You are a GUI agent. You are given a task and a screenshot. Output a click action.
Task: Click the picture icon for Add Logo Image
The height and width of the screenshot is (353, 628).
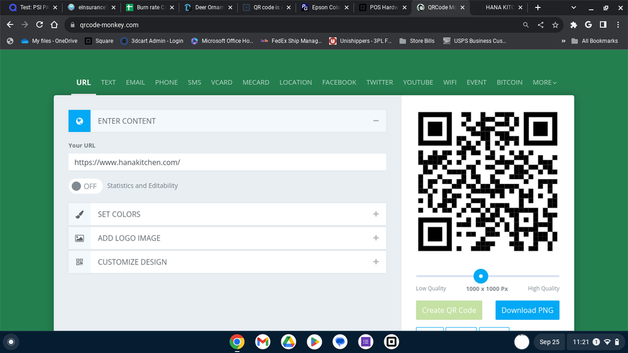(79, 238)
